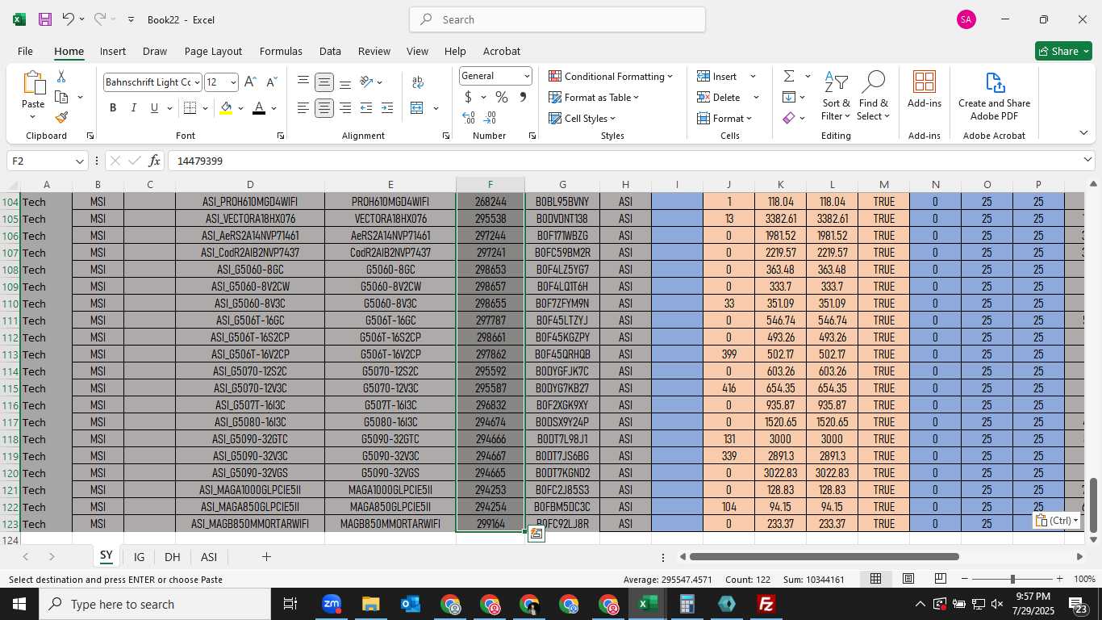The height and width of the screenshot is (620, 1102).
Task: Toggle Bold formatting
Action: click(x=113, y=108)
